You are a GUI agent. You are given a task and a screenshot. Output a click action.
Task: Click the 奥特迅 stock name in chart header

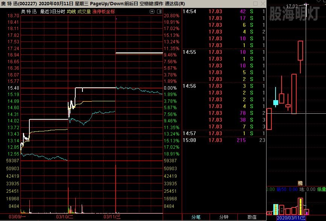coord(29,12)
